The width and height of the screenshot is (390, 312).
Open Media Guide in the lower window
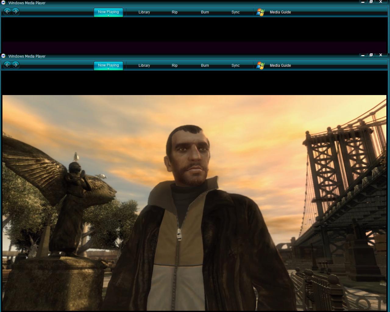pos(280,66)
